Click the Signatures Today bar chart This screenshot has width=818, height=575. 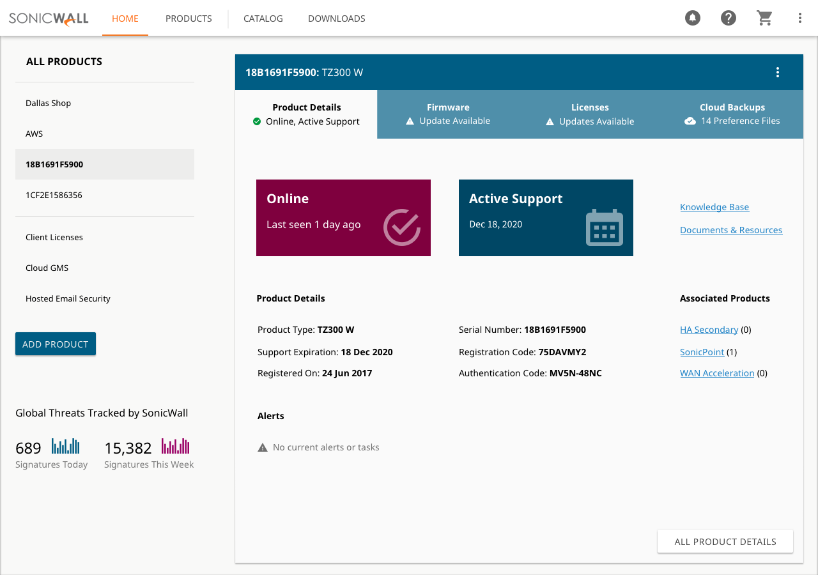[x=66, y=446]
